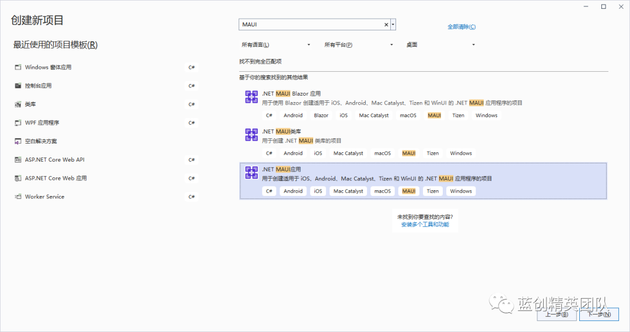Select the 空白解决方案 recent template

point(106,141)
